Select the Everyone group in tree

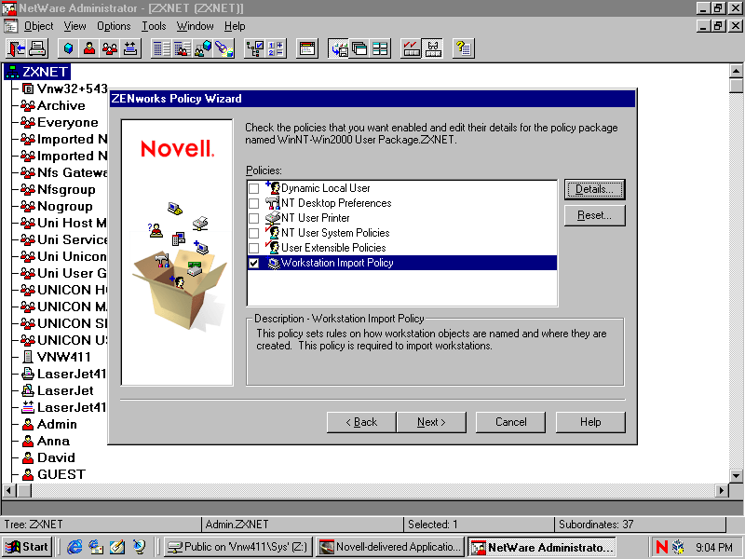[67, 122]
